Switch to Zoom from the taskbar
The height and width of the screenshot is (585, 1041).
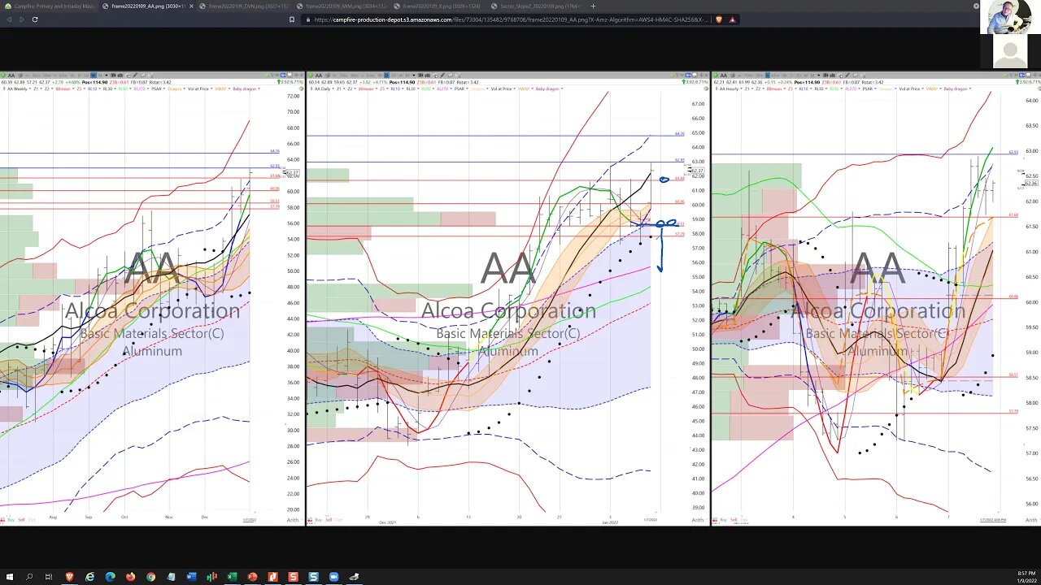(333, 577)
